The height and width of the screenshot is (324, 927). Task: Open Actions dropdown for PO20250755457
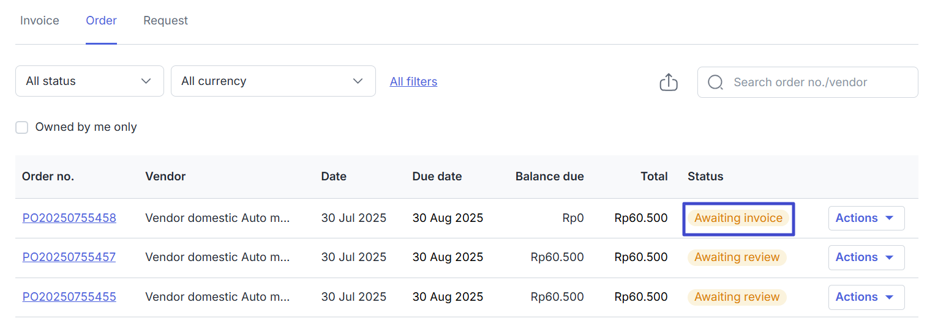(x=866, y=257)
